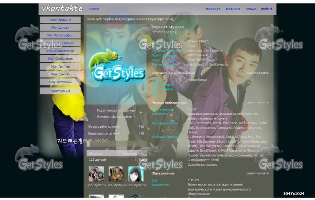Click Личная информация section heading

pos(169,103)
